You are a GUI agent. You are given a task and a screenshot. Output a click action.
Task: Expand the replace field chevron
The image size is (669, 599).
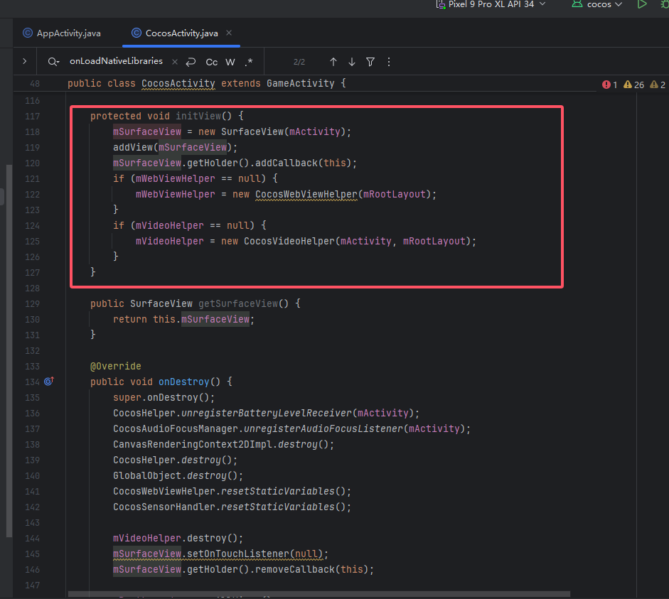coord(24,62)
